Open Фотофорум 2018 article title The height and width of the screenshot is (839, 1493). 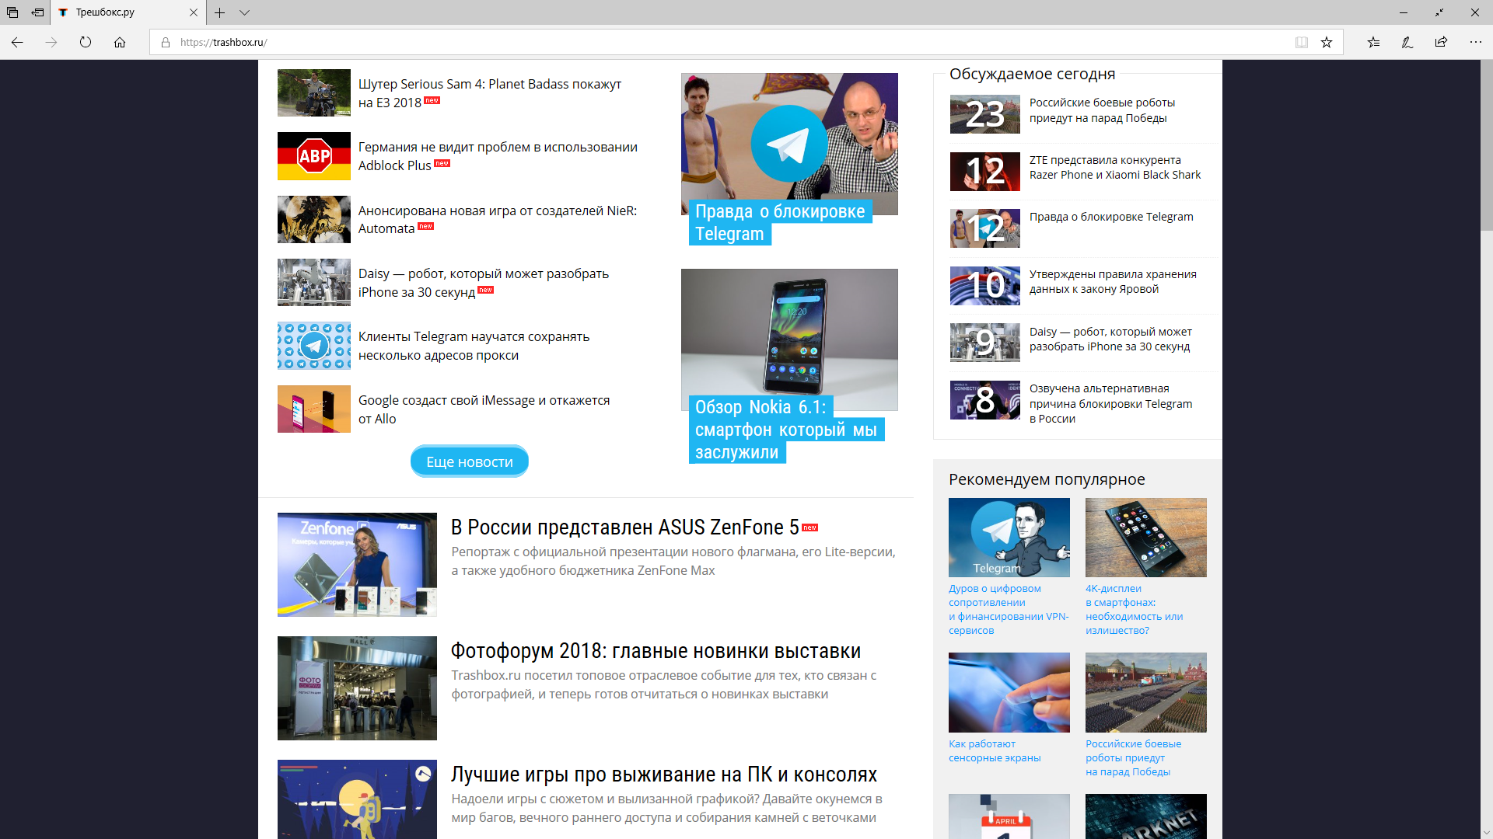click(x=656, y=651)
